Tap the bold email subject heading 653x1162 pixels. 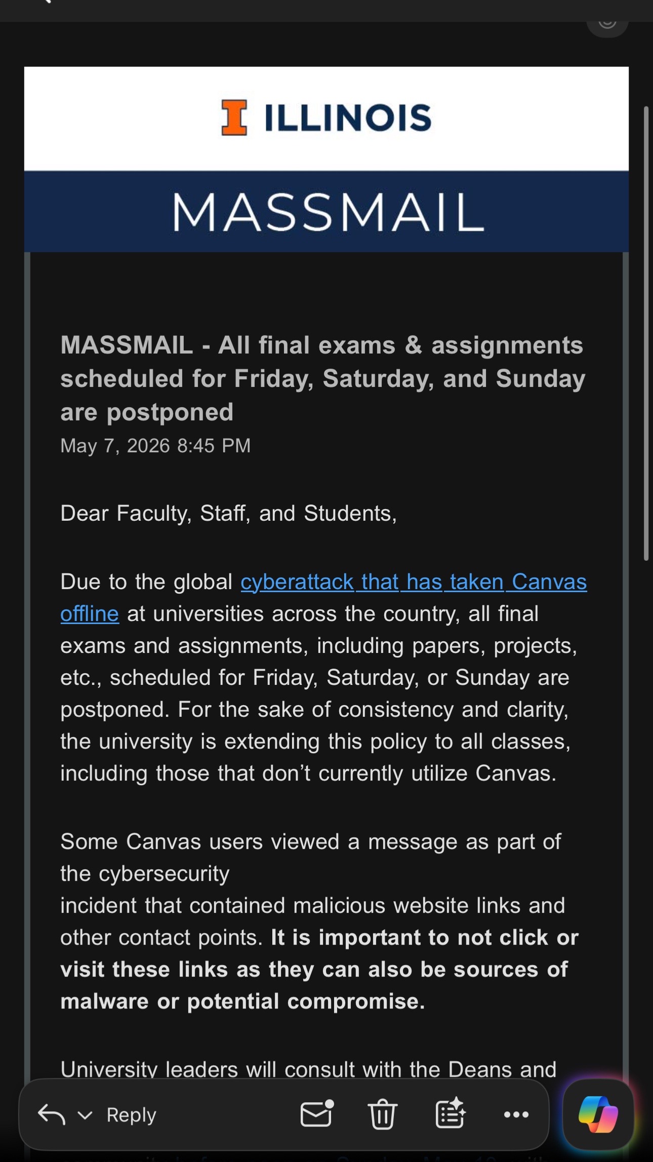click(322, 378)
